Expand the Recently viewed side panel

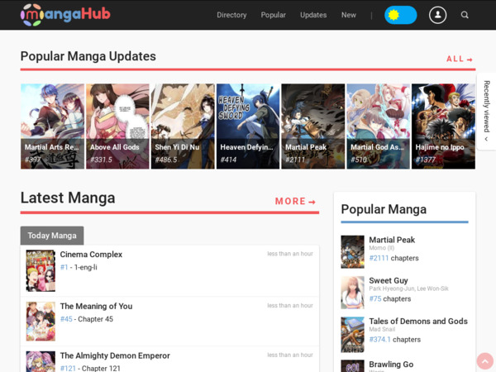pyautogui.click(x=487, y=112)
